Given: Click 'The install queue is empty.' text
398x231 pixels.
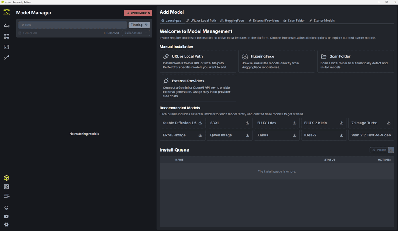Looking at the screenshot, I should point(277,171).
